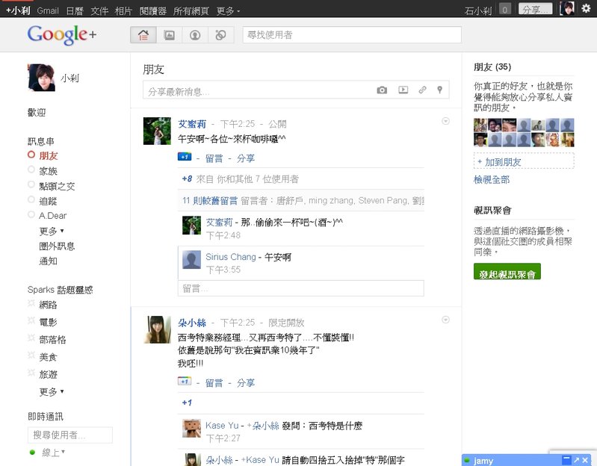Viewport: 597px width, 466px height.
Task: Open the Photos icon in navigation
Action: 169,35
